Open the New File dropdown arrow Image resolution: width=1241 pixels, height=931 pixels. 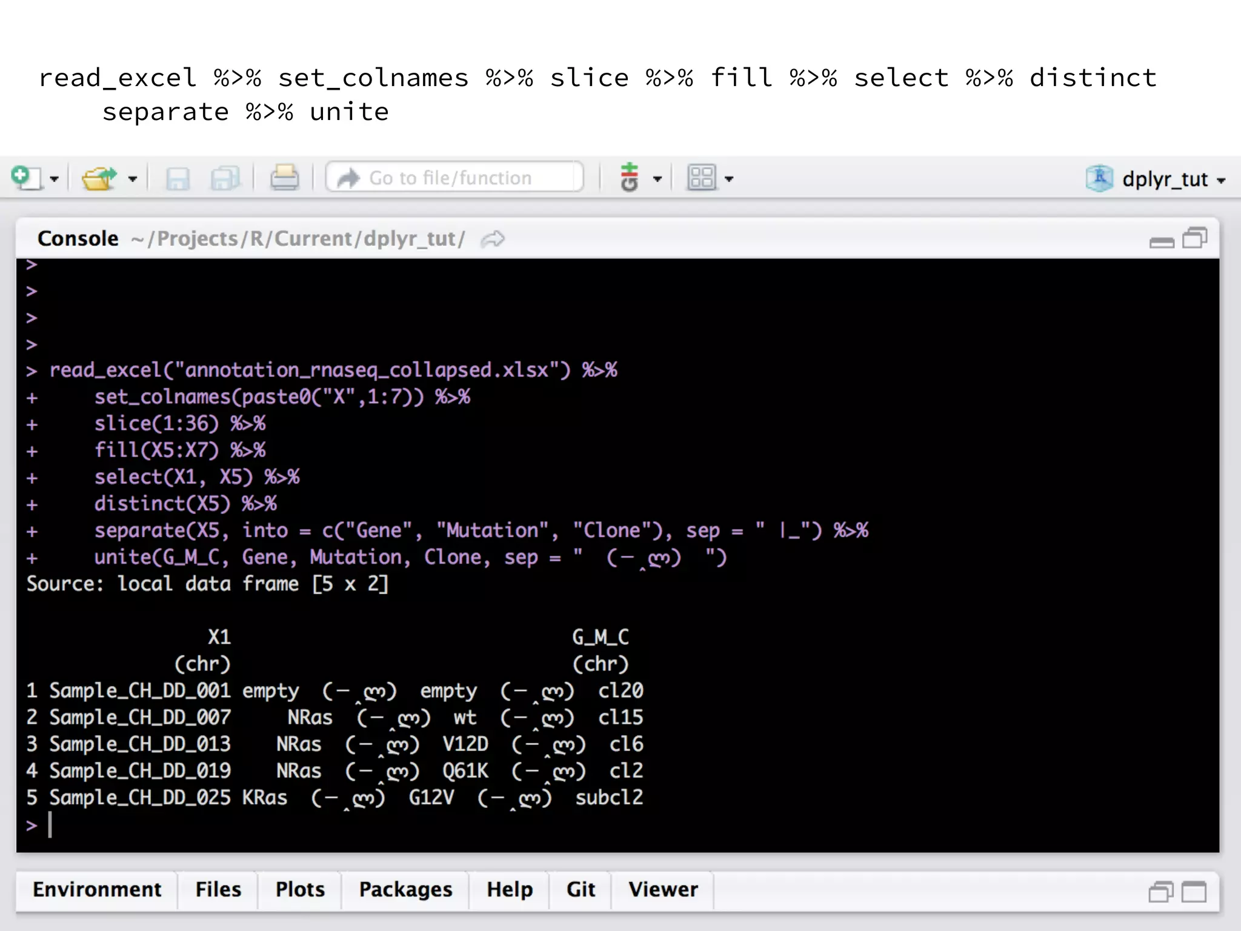(x=54, y=179)
